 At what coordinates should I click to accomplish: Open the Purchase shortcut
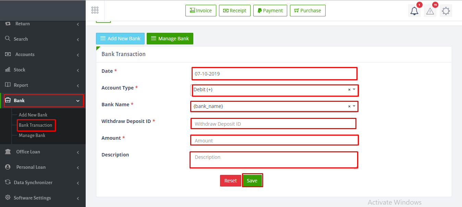307,11
